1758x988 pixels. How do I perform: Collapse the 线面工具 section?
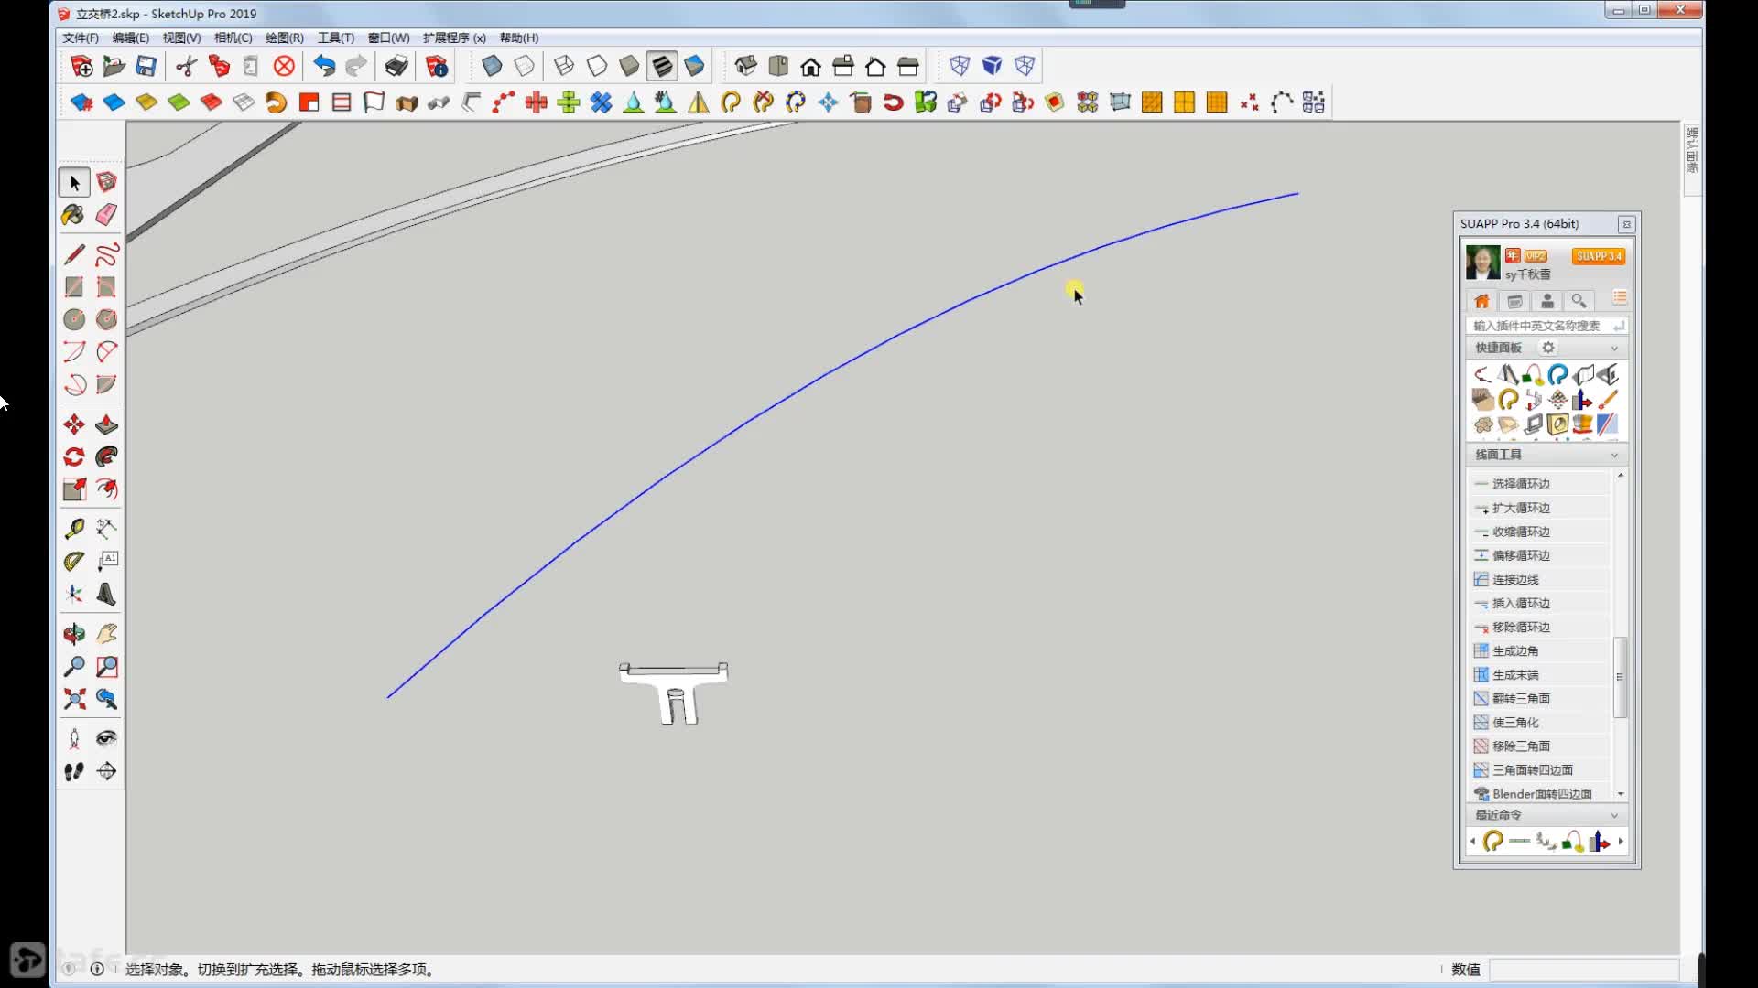(1614, 455)
